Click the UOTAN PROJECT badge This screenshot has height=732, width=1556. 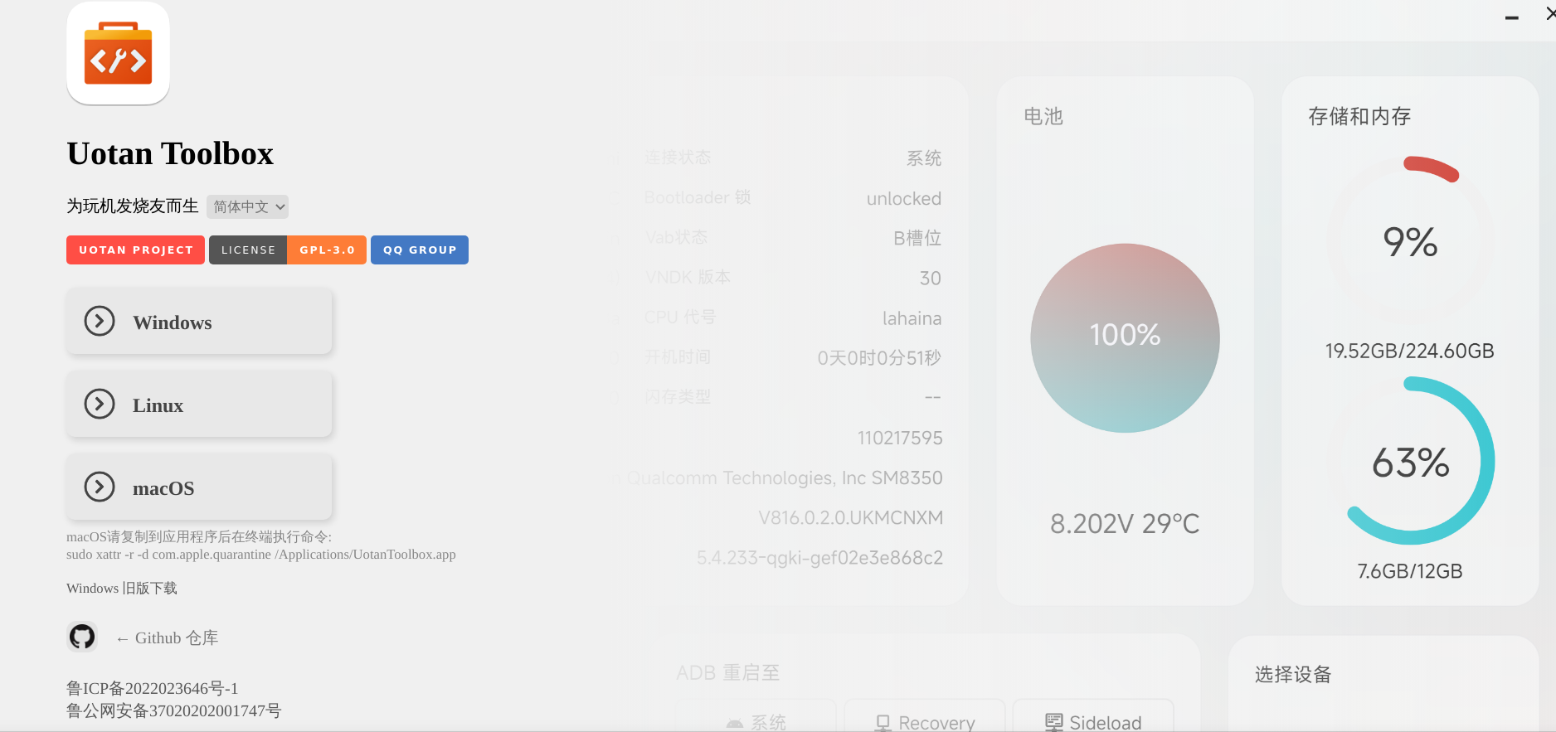(135, 250)
